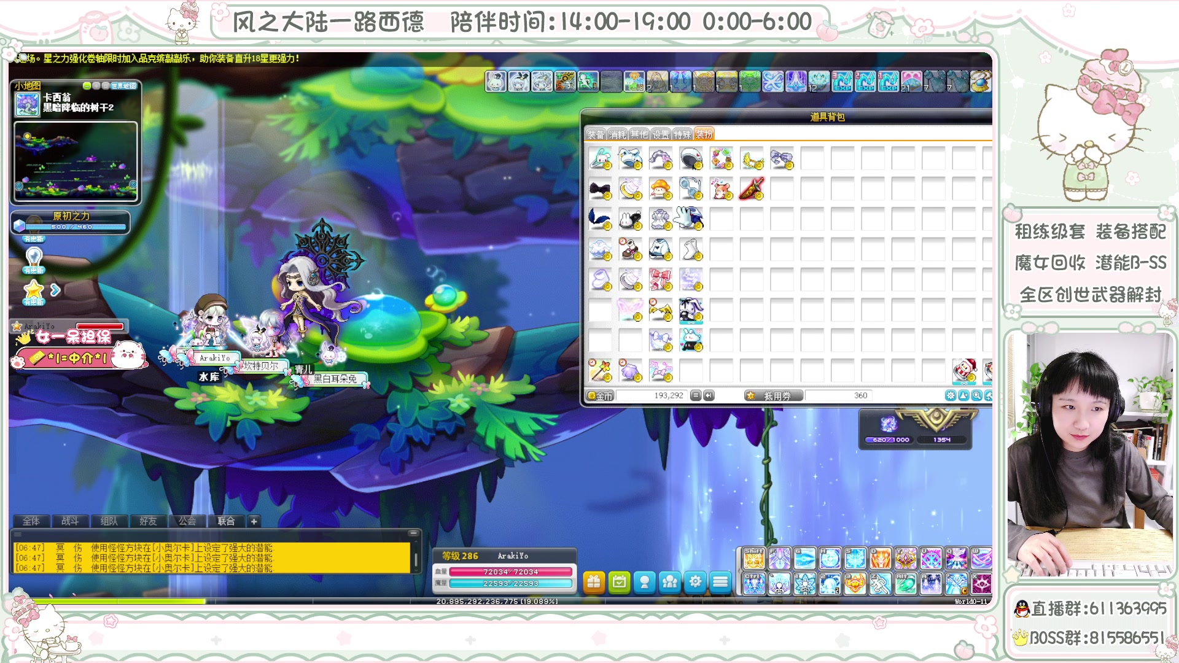Open the hamburger main menu button

pos(721,581)
